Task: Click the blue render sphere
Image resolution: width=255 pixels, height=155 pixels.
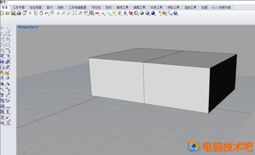Action: 153,13
